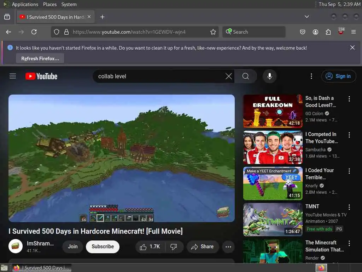Open 'The Minecraft Simulation That' title
This screenshot has height=272, width=362.
(x=325, y=246)
